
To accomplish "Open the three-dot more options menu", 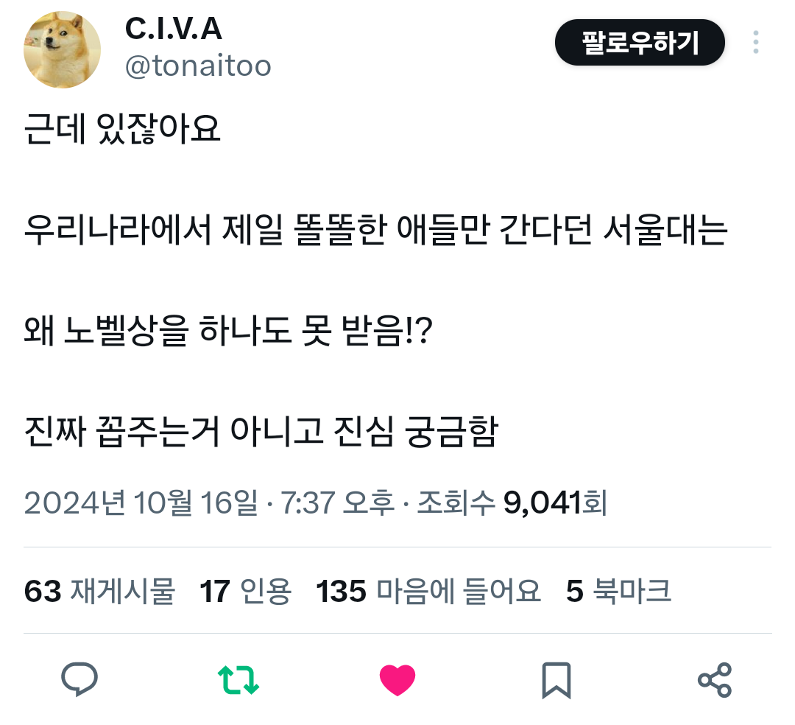I will point(755,42).
